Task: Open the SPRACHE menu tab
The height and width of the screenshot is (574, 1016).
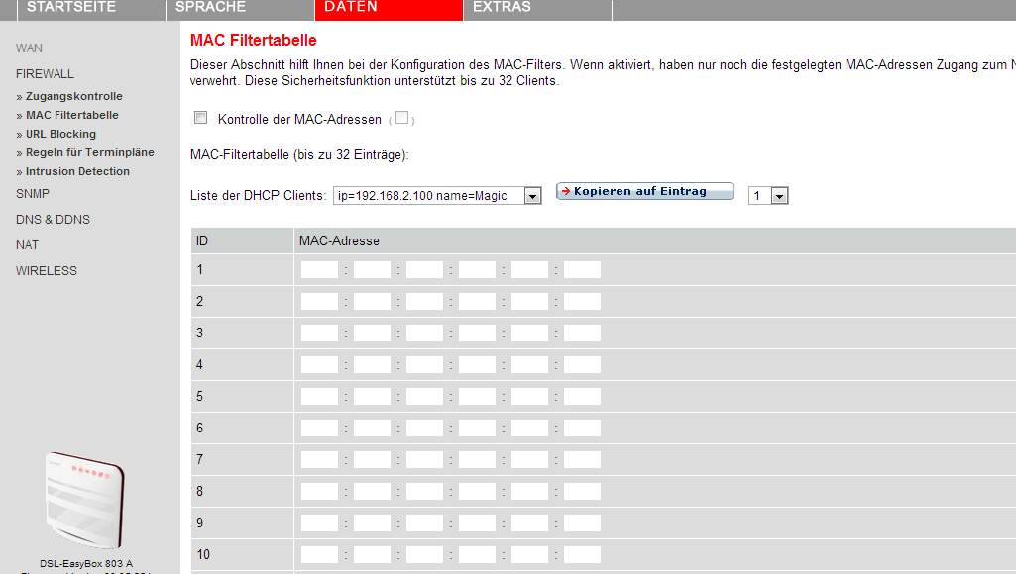Action: (x=210, y=7)
